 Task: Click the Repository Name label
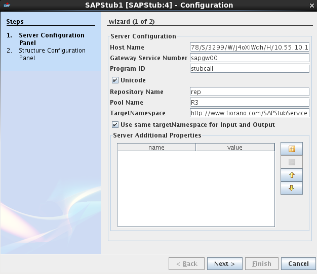click(137, 92)
